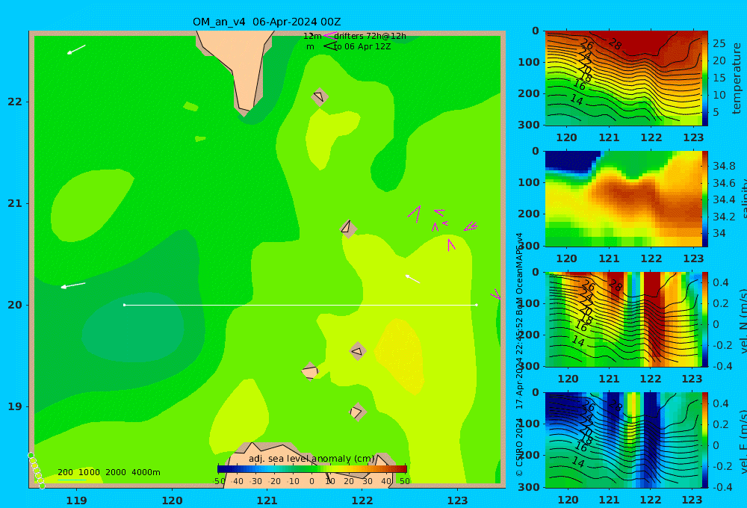The image size is (747, 508).
Task: Click the white current arrow near 20.2N, 119E
Action: click(73, 285)
